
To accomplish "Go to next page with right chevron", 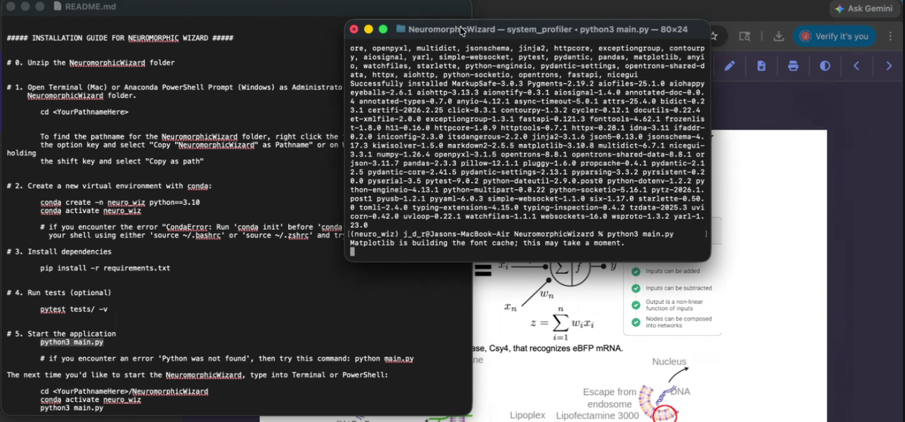I will point(889,66).
